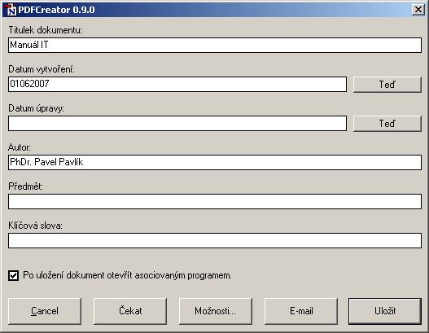Image resolution: width=429 pixels, height=333 pixels.
Task: Focus the empty Předmět field
Action: tap(215, 202)
